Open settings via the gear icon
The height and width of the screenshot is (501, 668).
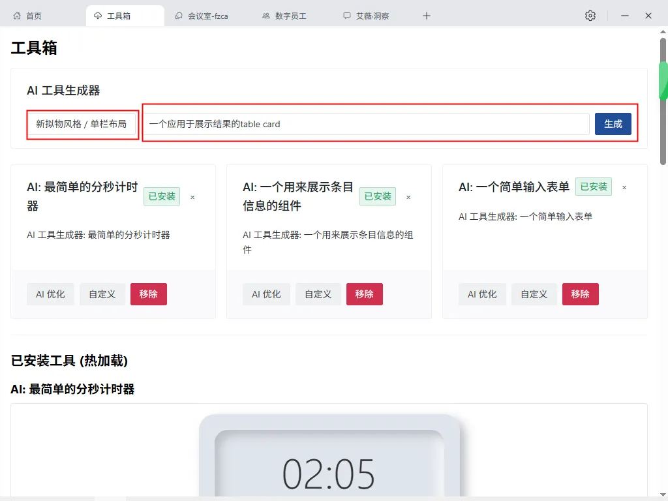pyautogui.click(x=590, y=15)
